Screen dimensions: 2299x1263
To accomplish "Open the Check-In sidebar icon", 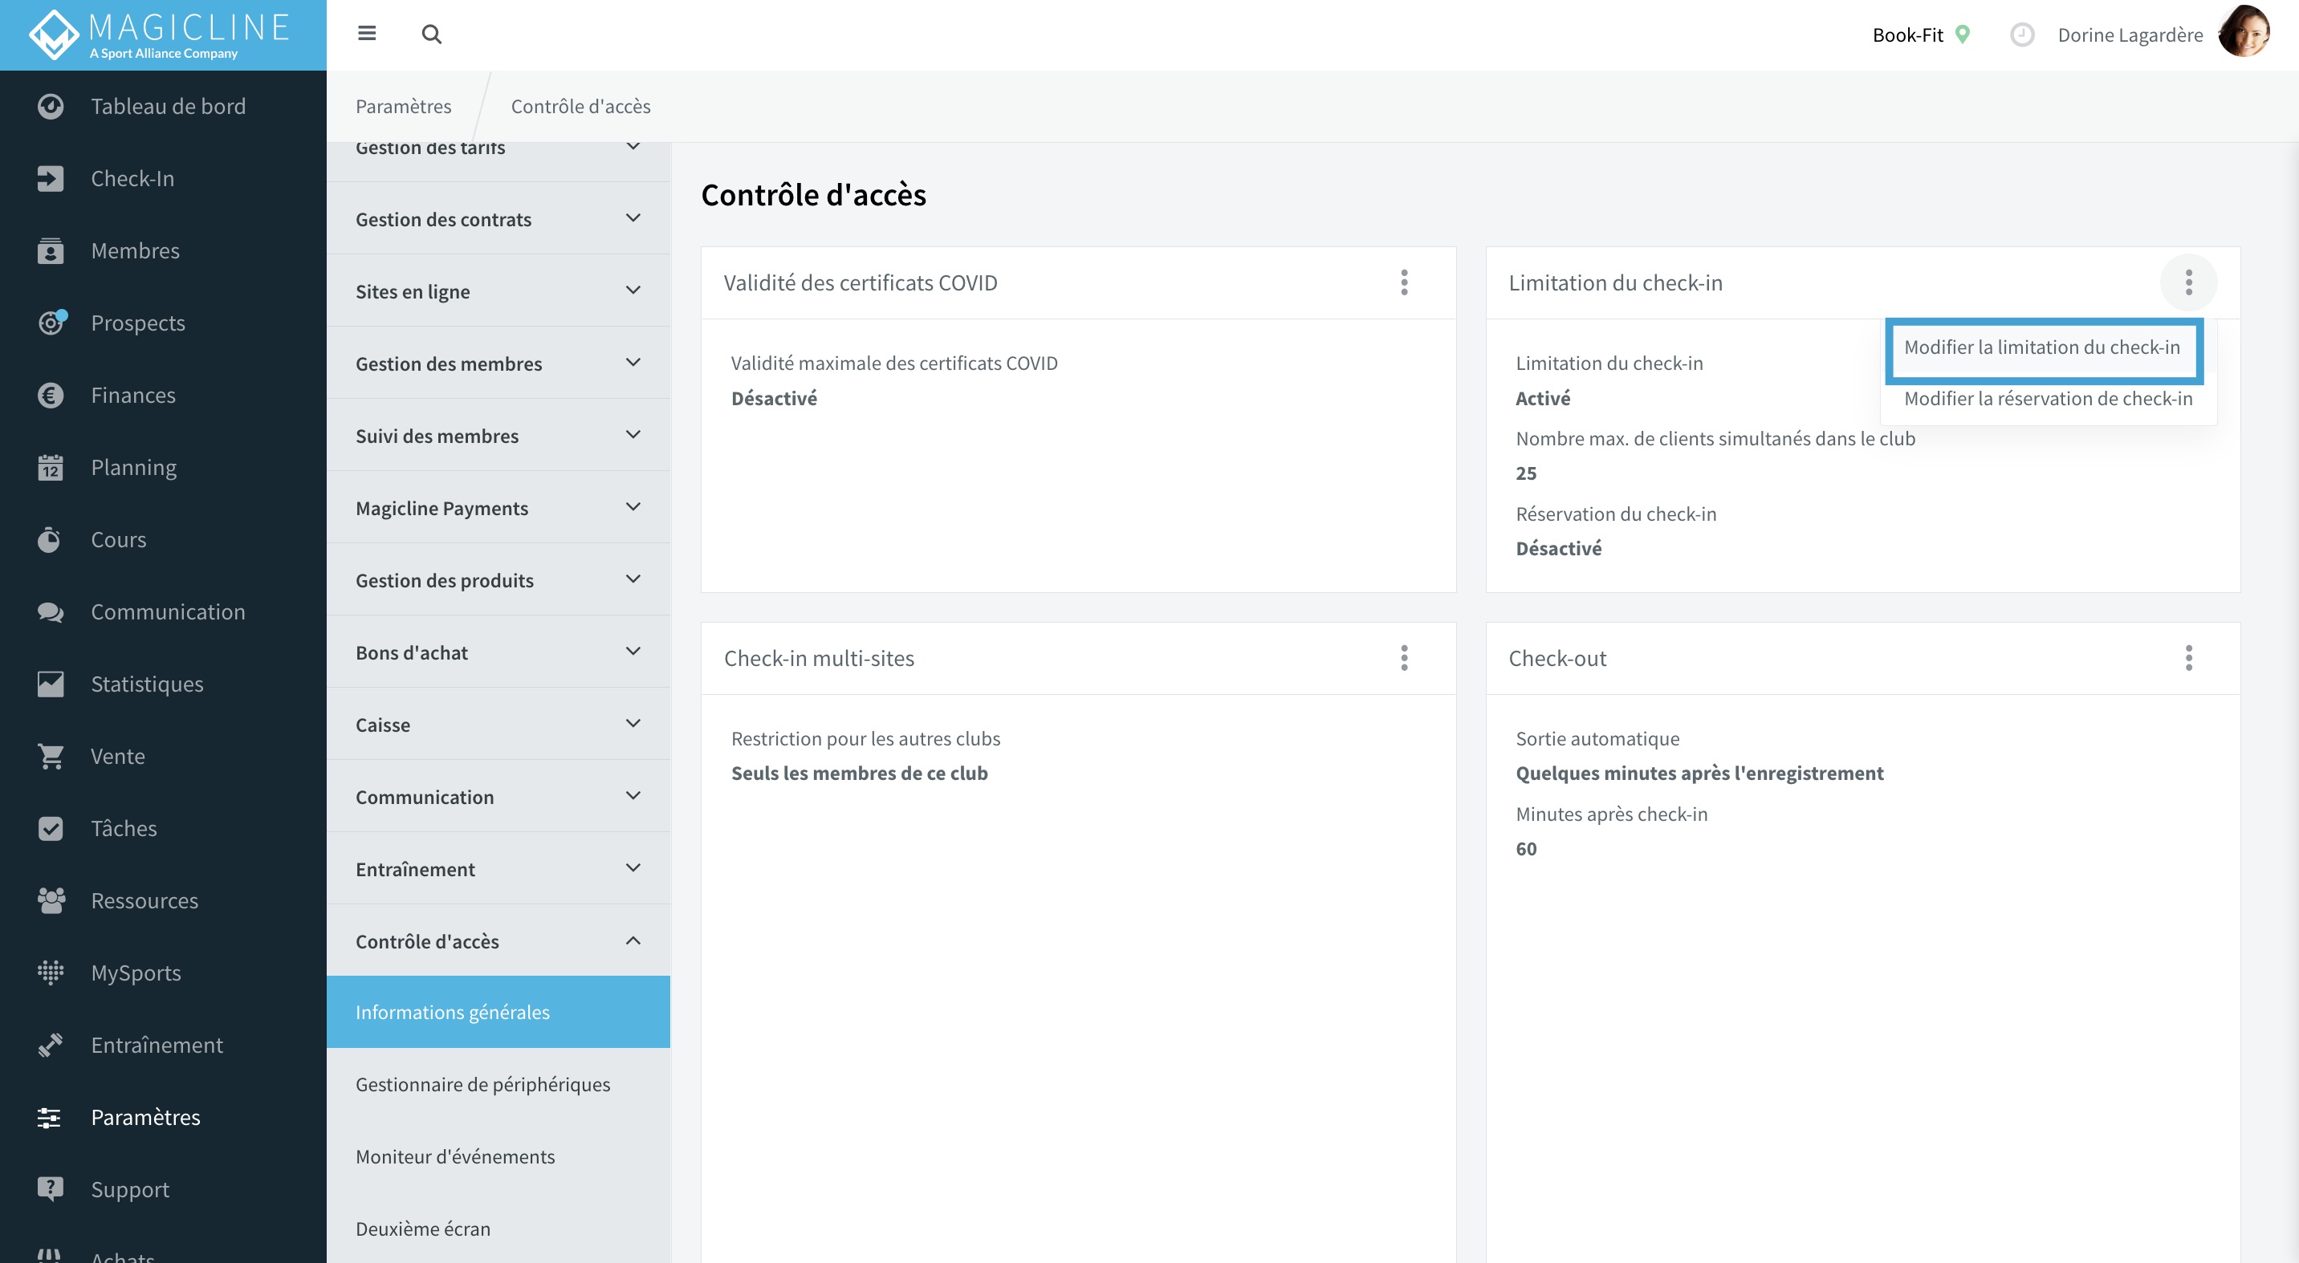I will pos(51,178).
